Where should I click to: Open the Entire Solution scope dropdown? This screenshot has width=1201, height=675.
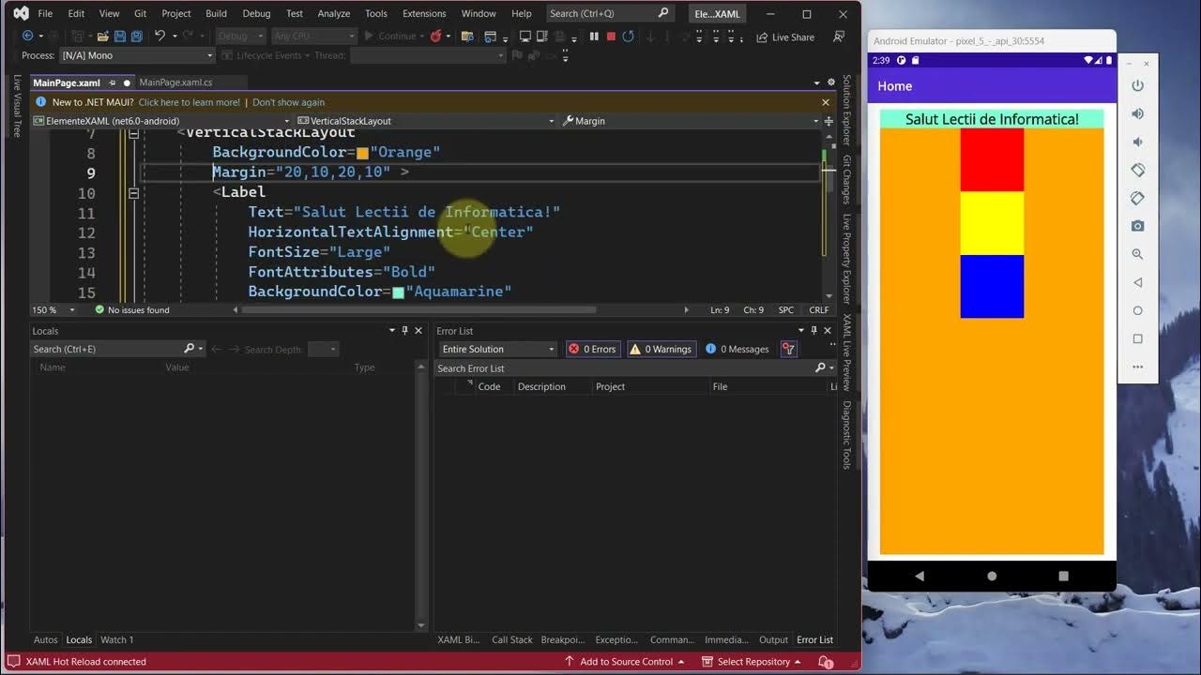pyautogui.click(x=497, y=349)
